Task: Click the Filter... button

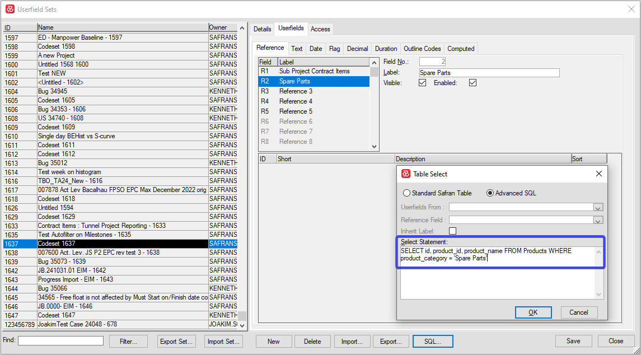Action: click(x=128, y=342)
